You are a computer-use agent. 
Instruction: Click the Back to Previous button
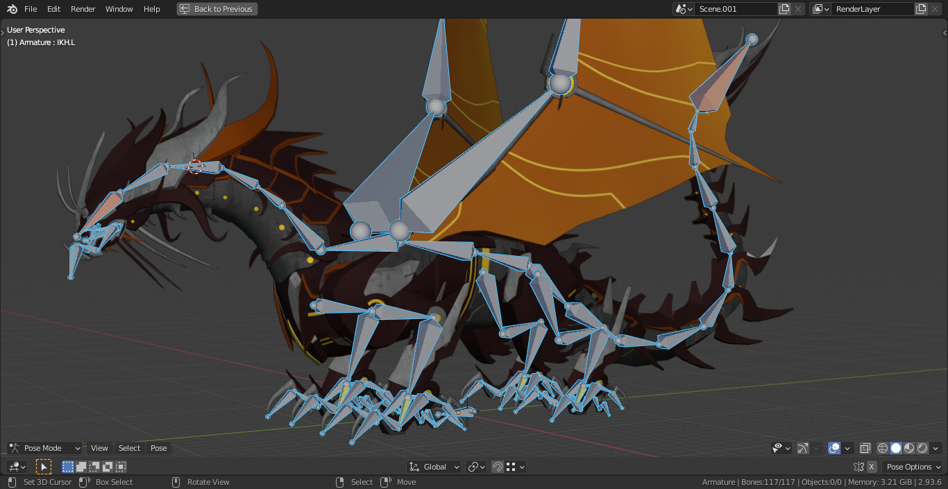pos(217,8)
